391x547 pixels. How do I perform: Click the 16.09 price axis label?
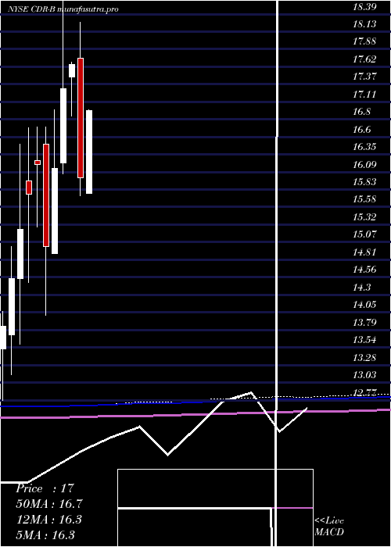364,164
